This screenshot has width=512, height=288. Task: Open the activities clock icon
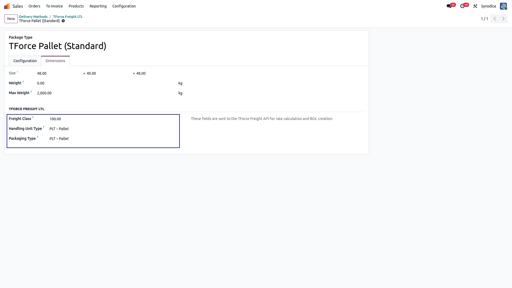pos(462,6)
